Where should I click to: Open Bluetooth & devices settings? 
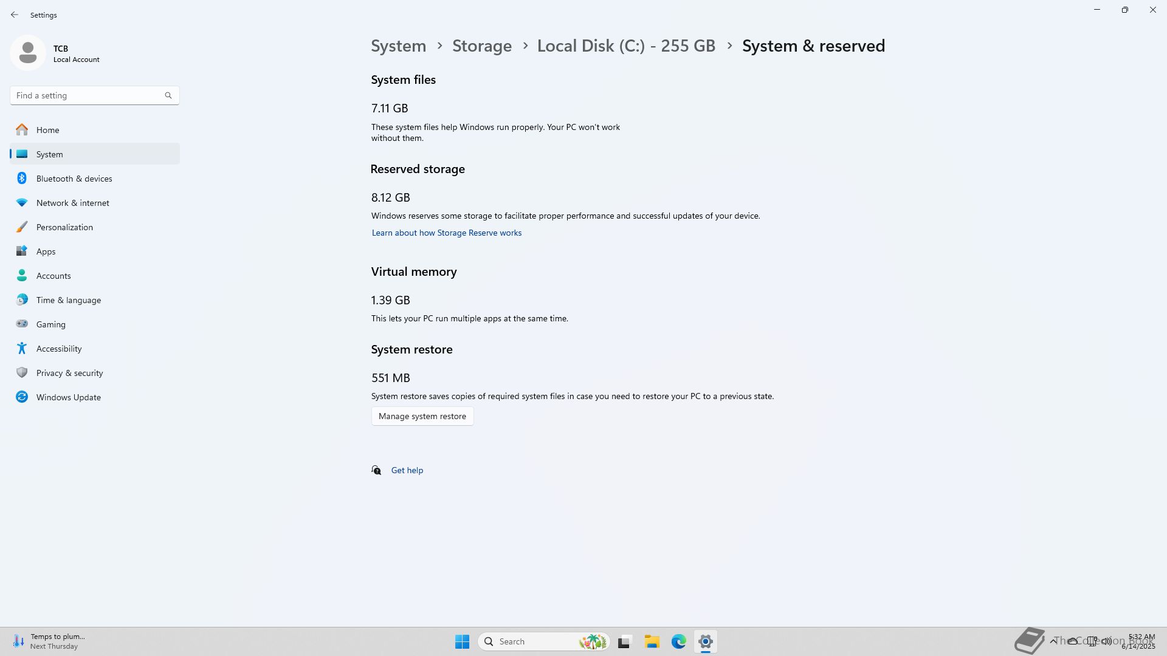point(74,179)
